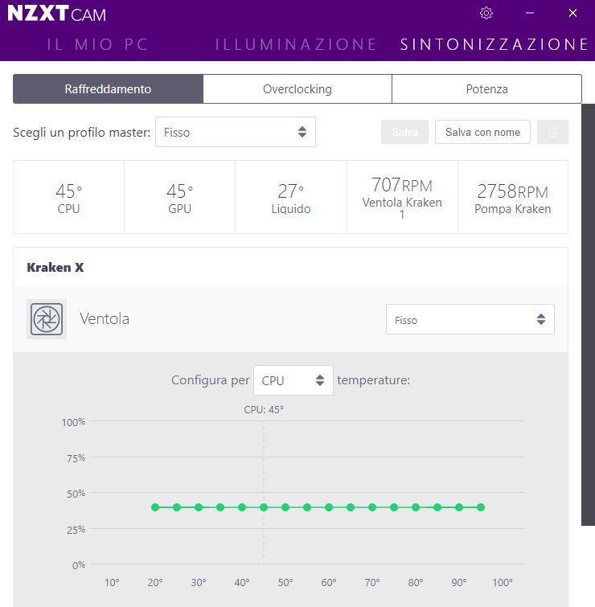Image resolution: width=595 pixels, height=607 pixels.
Task: Expand the Ventola mode dropdown
Action: point(470,320)
